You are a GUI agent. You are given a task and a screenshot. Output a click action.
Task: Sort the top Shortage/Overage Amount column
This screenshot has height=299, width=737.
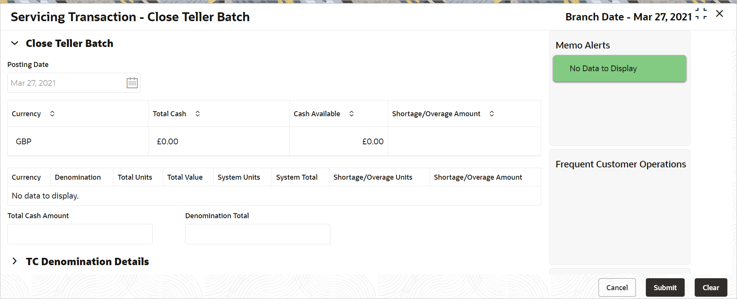(492, 114)
